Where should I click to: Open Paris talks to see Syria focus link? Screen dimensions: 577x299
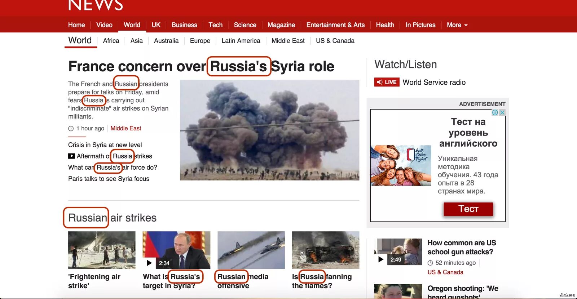(109, 179)
